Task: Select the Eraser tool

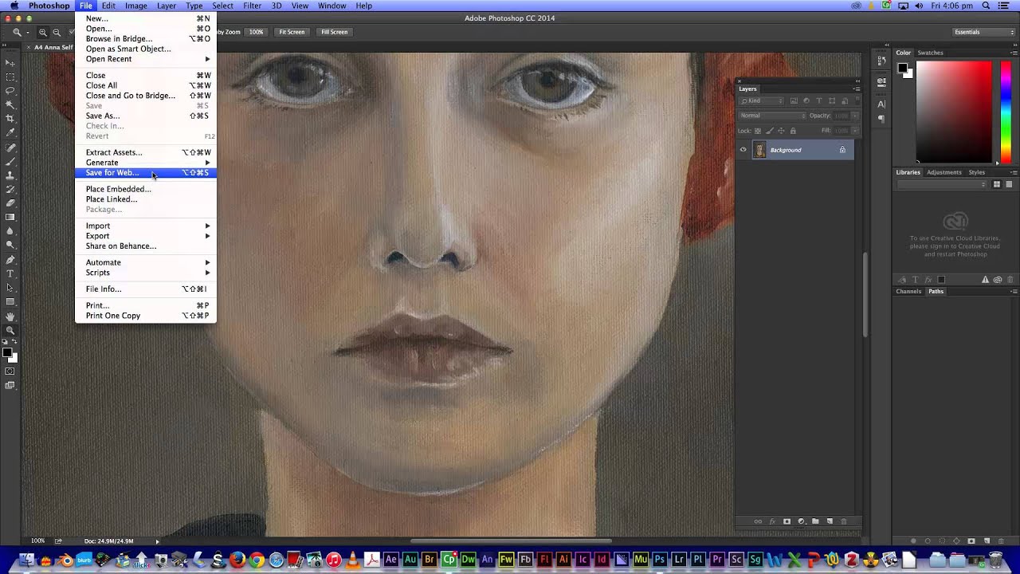Action: coord(10,203)
